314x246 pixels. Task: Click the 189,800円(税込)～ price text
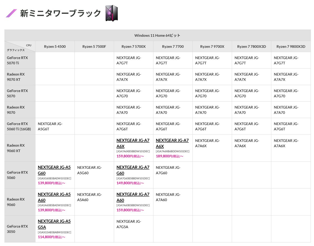169,156
